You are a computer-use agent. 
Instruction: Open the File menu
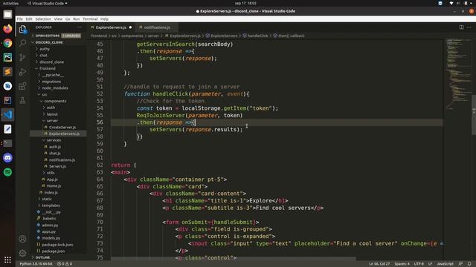point(20,19)
